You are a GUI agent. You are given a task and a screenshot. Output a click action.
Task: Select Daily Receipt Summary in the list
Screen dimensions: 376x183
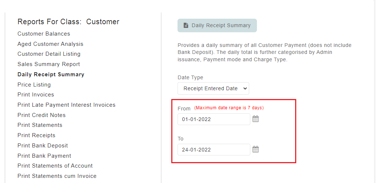point(51,74)
